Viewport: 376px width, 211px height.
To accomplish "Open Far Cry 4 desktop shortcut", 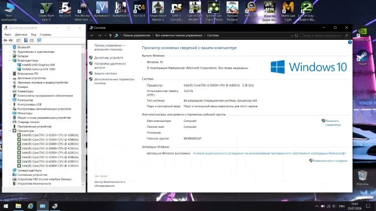I will tap(139, 10).
